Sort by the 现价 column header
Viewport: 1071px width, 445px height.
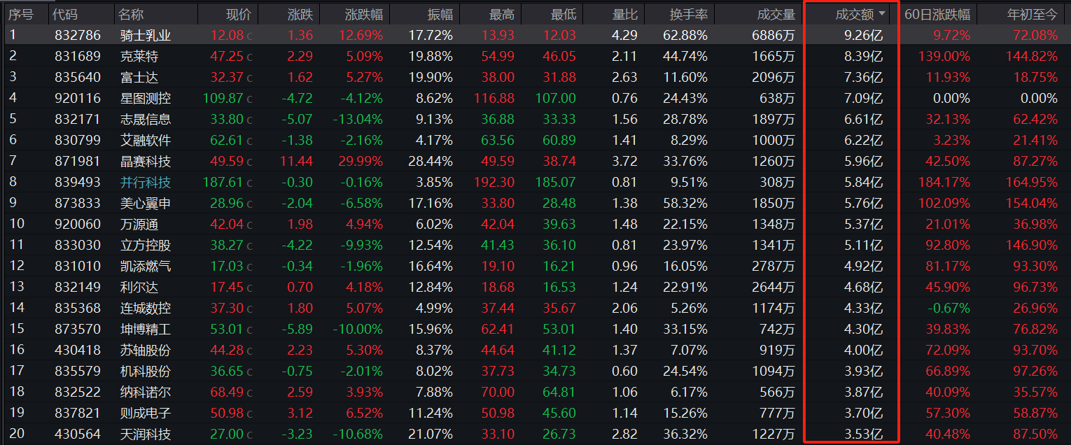[x=239, y=14]
